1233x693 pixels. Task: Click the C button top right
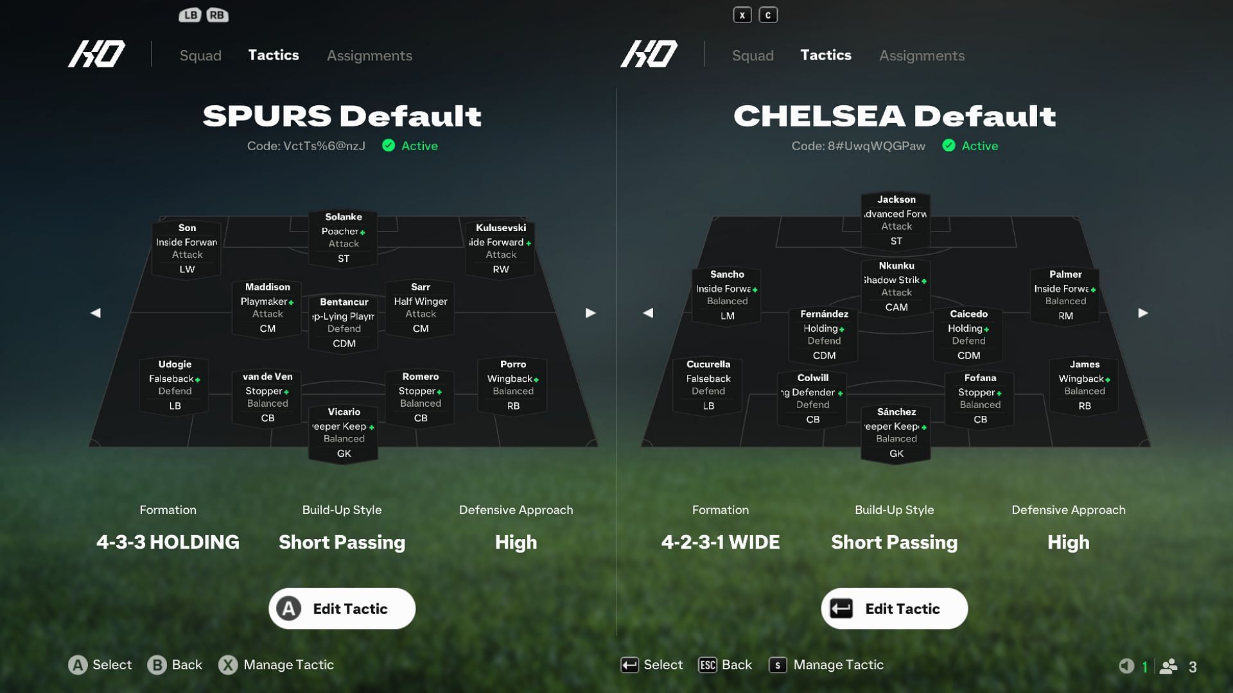tap(768, 14)
